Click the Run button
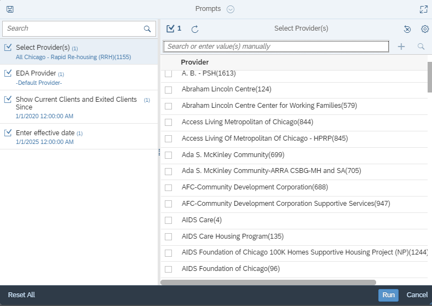 pos(388,295)
